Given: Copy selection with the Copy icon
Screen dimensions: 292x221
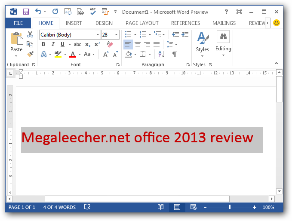Looking at the screenshot, I should [30, 44].
